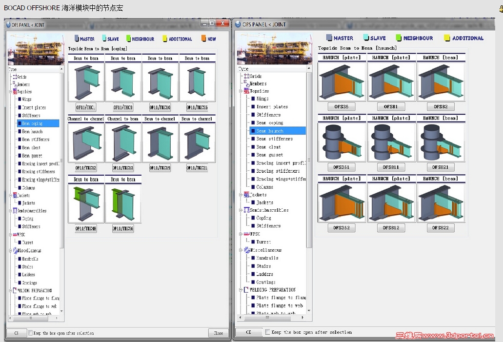503x342 pixels.
Task: Select the OF11/TKC19 beam to channel thumbnail
Action: click(160, 142)
